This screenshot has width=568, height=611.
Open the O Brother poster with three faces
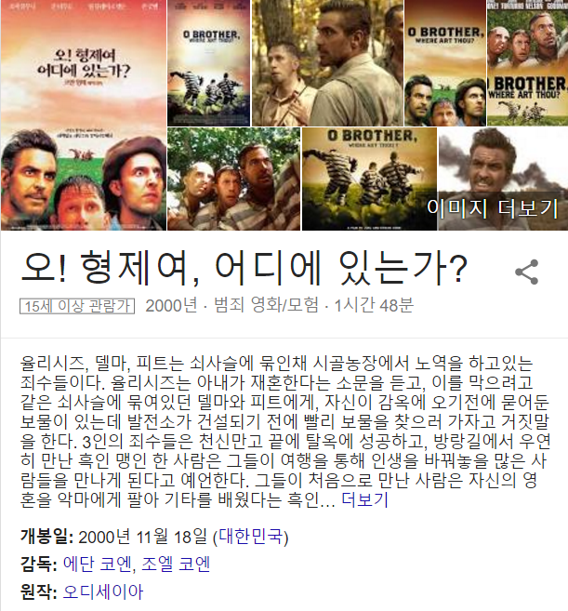coord(445,62)
